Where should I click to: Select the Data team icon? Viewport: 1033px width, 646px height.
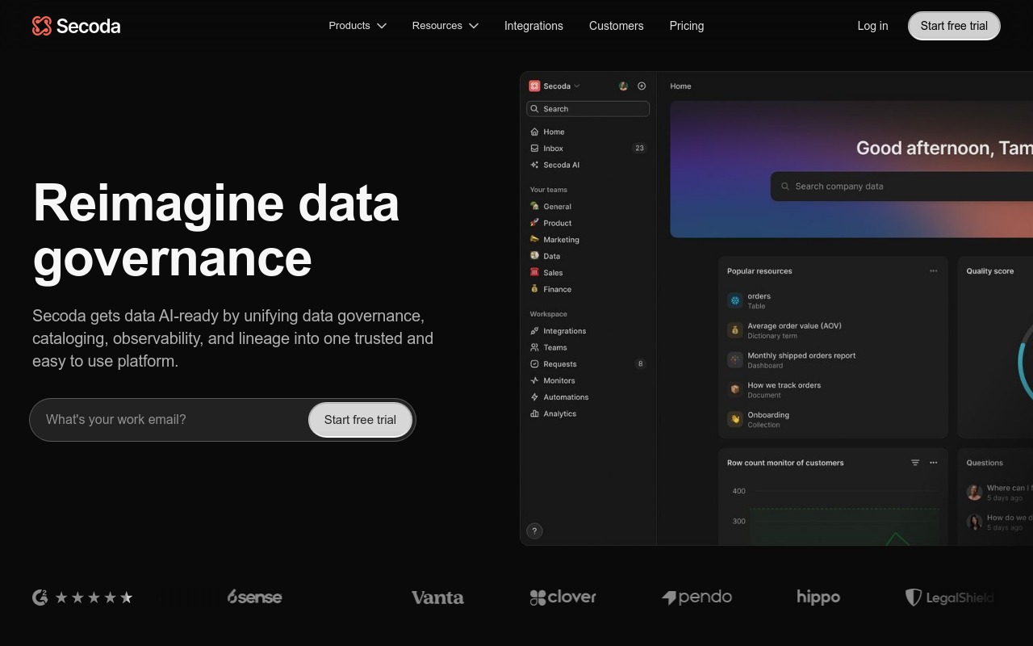coord(534,256)
